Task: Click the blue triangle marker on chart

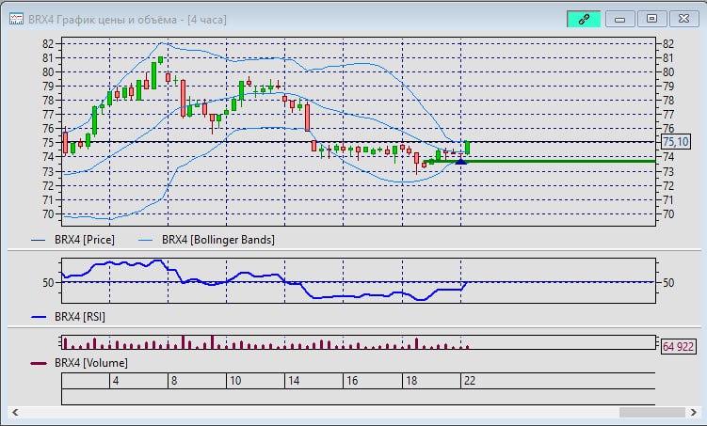Action: tap(460, 160)
